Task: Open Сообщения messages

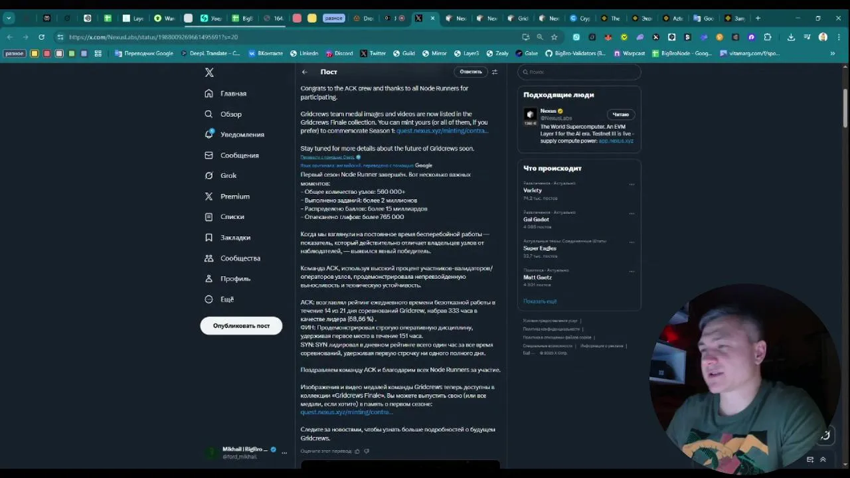Action: [x=232, y=155]
